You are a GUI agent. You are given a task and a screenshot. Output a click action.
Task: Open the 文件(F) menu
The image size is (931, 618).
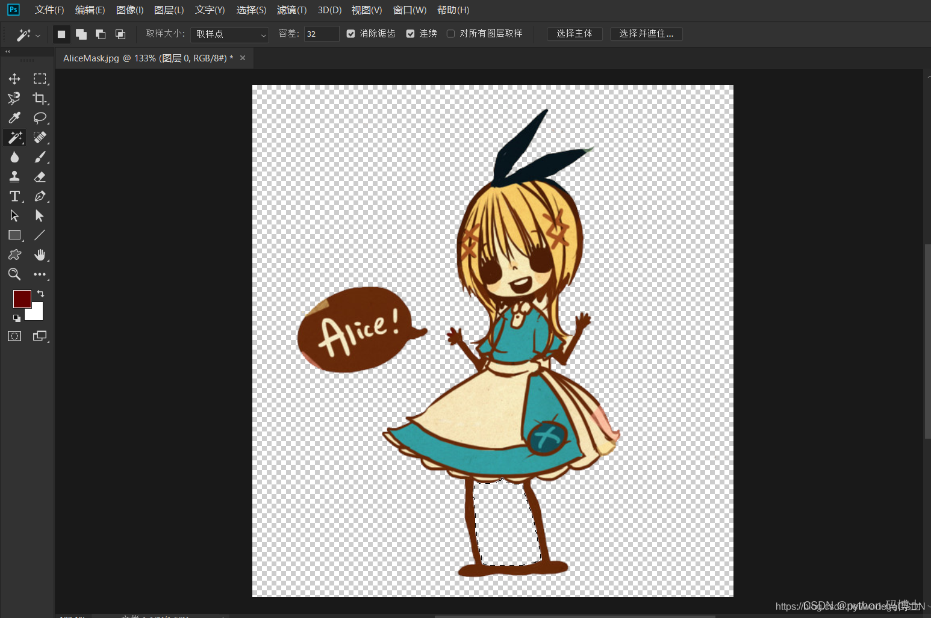(x=49, y=10)
